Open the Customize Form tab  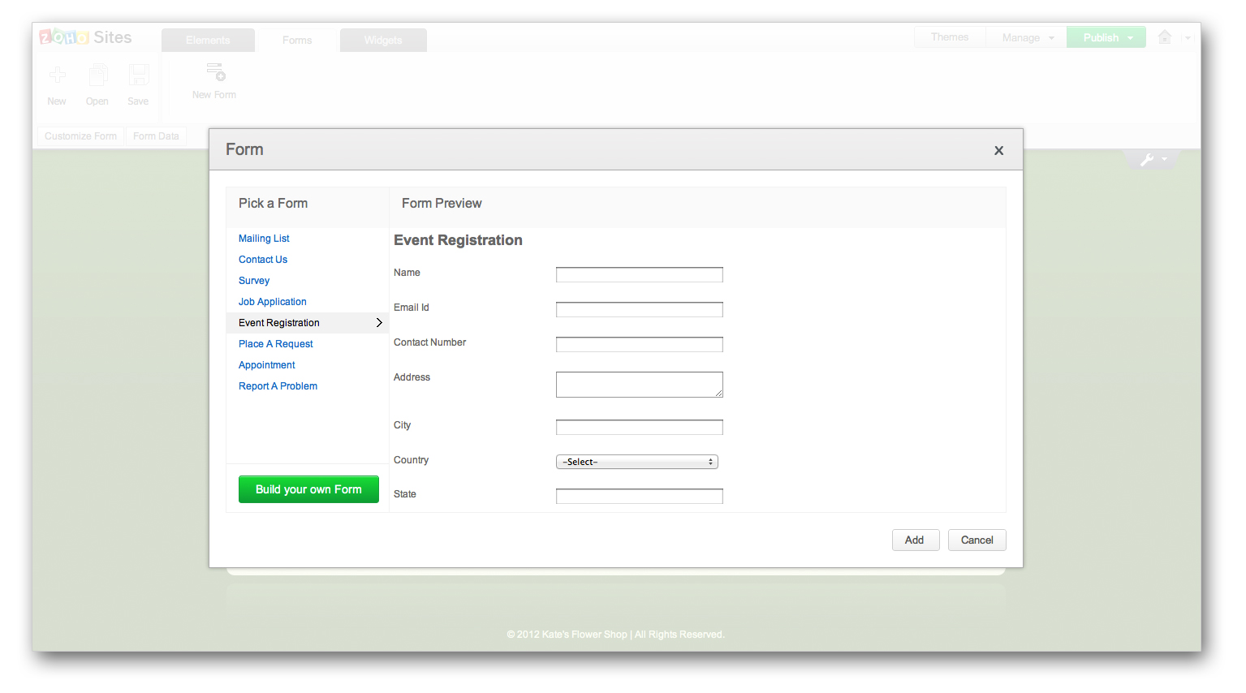(x=80, y=136)
